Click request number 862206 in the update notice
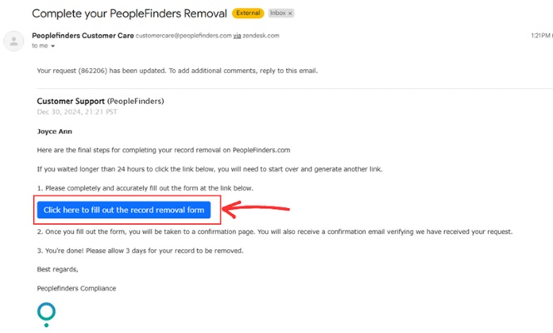 [x=93, y=71]
